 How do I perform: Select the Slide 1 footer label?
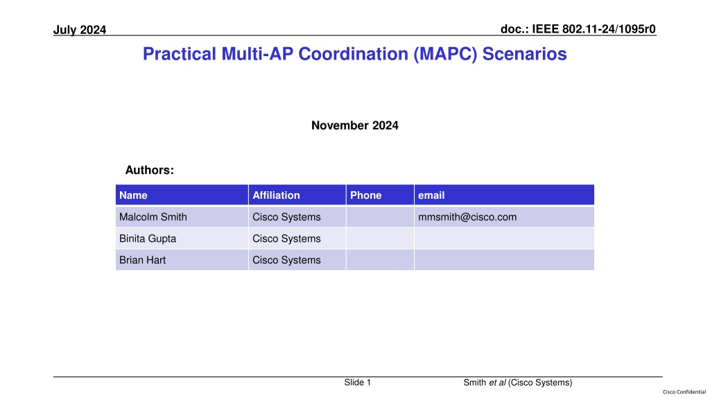pos(357,382)
